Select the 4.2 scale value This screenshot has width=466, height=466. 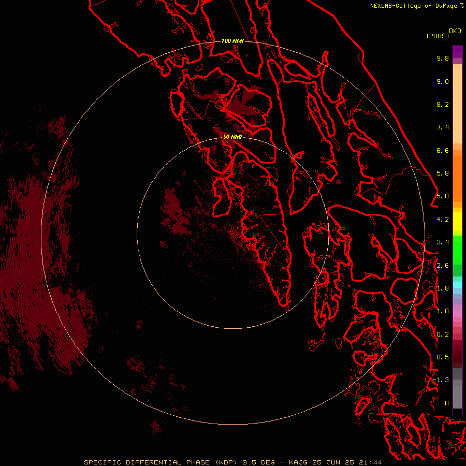(x=443, y=220)
